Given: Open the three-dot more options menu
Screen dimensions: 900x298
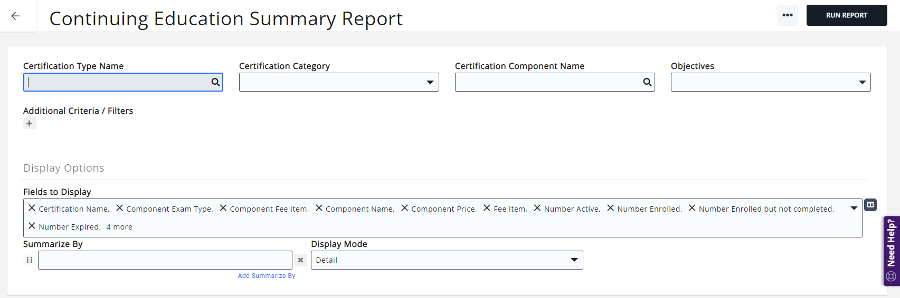Looking at the screenshot, I should coord(787,15).
